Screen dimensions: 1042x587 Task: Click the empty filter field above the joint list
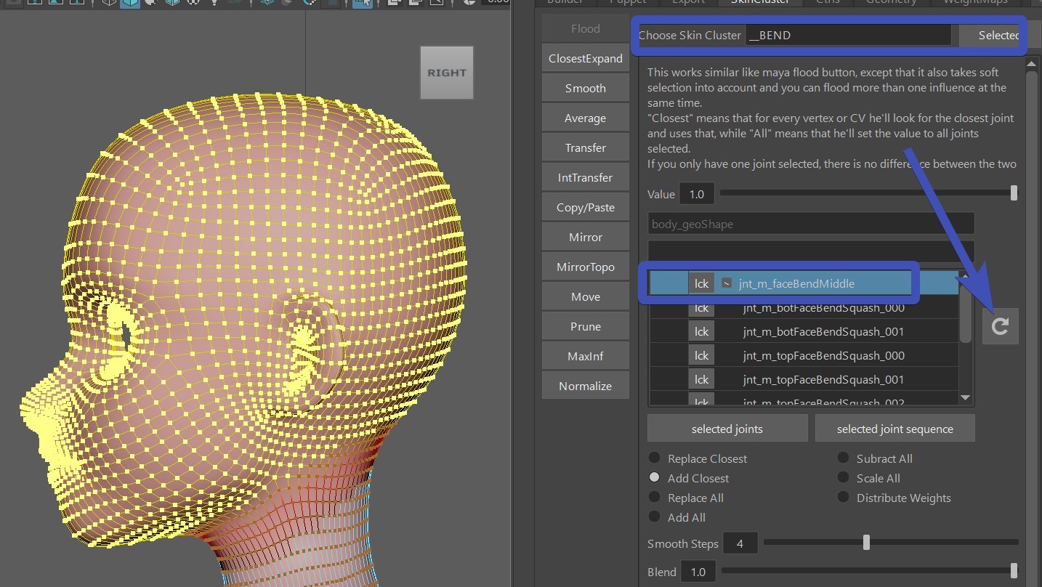point(811,251)
